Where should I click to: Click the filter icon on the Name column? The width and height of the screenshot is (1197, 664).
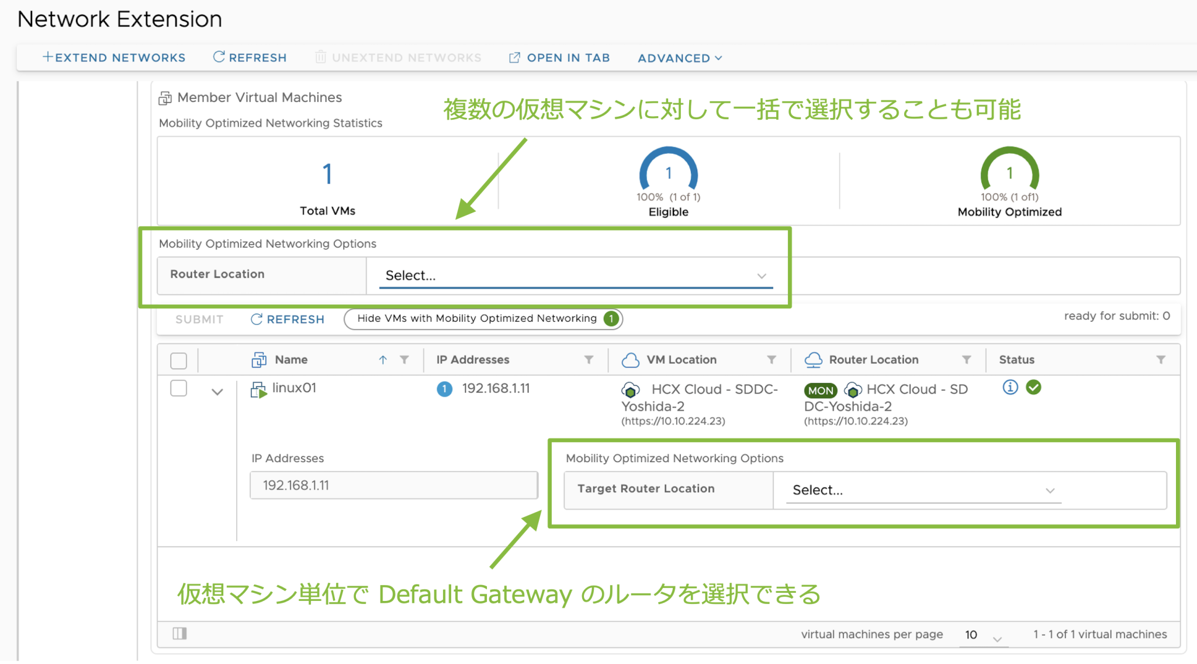[x=404, y=360]
